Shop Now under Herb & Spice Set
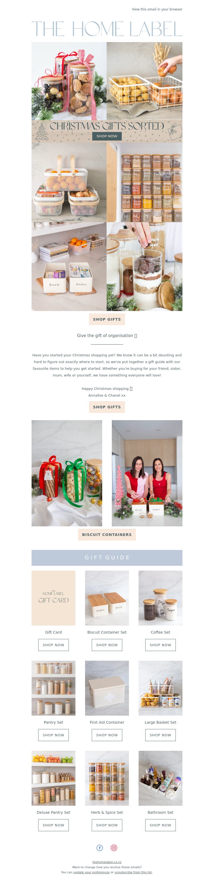214x891 pixels. click(107, 825)
